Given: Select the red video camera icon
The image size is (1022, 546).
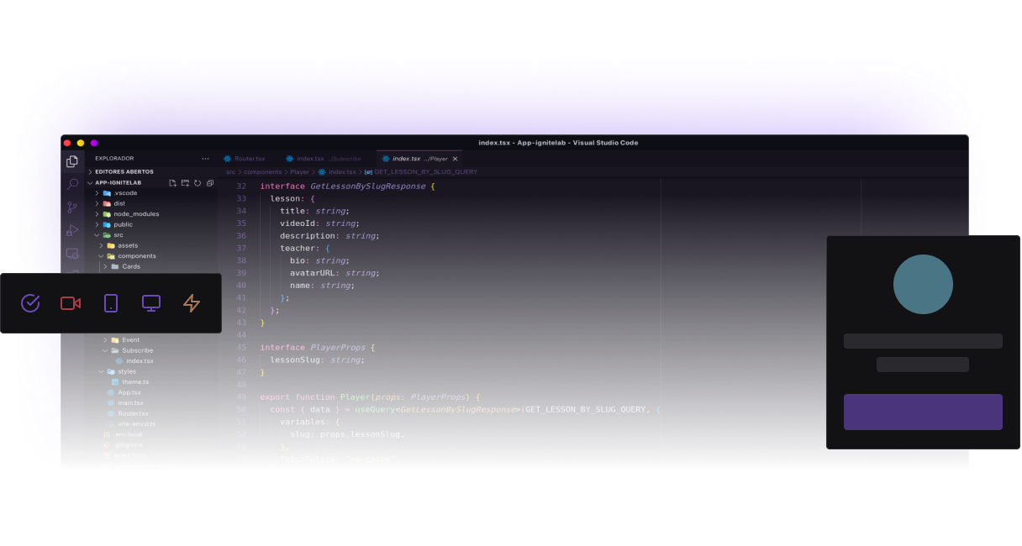Looking at the screenshot, I should (70, 303).
